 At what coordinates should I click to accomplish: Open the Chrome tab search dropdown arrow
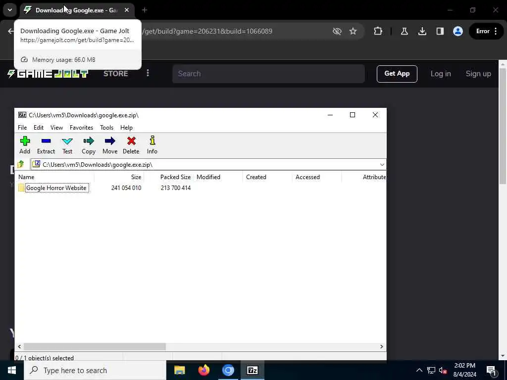pos(10,10)
